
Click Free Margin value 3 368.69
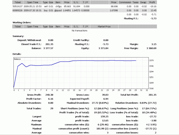[152, 48]
